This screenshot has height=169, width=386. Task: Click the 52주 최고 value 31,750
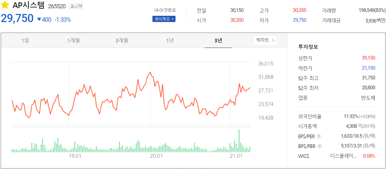coord(368,78)
